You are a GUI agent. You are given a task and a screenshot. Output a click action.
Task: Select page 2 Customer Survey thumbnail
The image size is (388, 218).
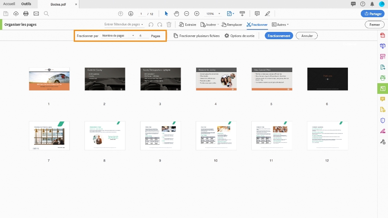[105, 79]
